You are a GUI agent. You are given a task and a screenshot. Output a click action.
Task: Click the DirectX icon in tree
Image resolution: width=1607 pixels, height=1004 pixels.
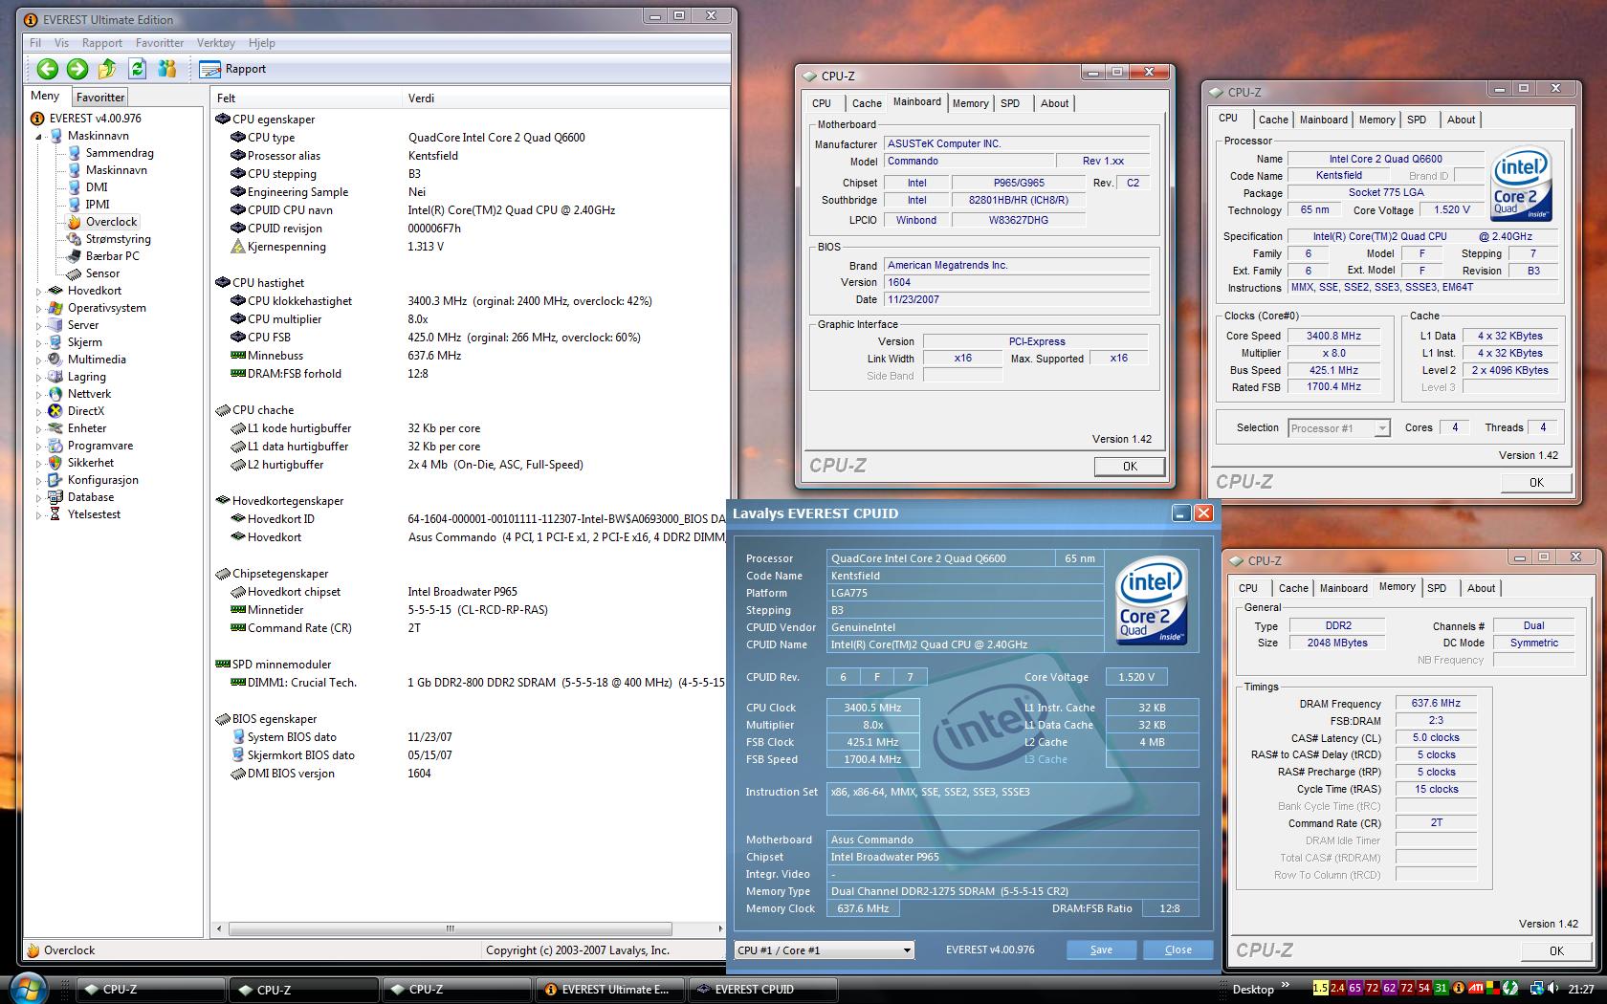point(56,411)
